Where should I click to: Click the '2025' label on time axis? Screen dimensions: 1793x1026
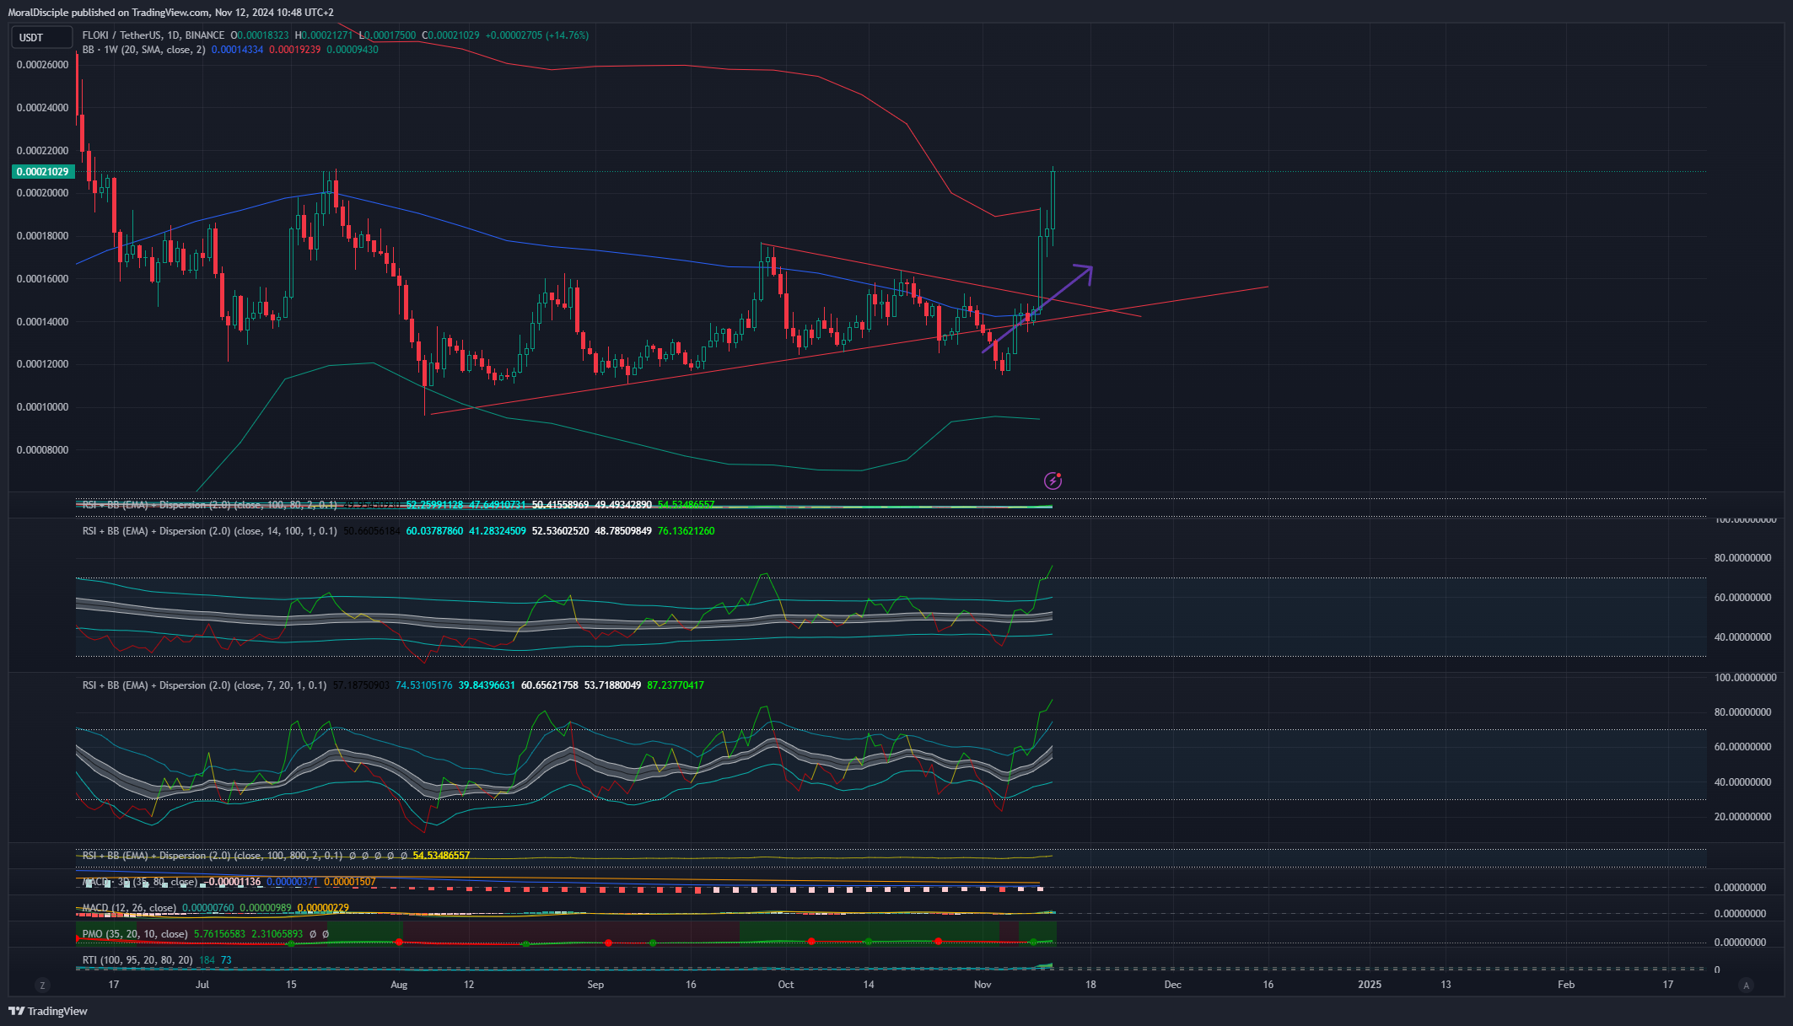click(1370, 985)
